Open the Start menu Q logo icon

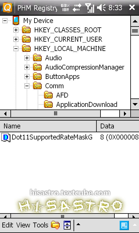7,8
